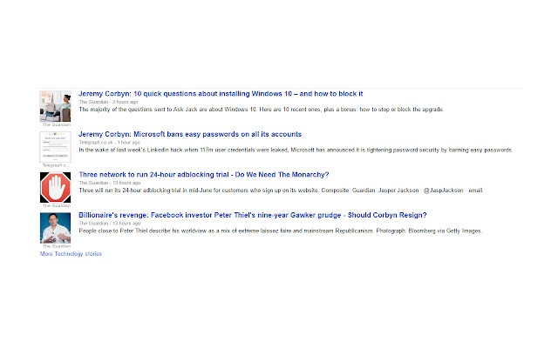Click 'The Guardian' caption under stop-hand thumbnail
Screen dimensions: 558x348
tap(56, 205)
